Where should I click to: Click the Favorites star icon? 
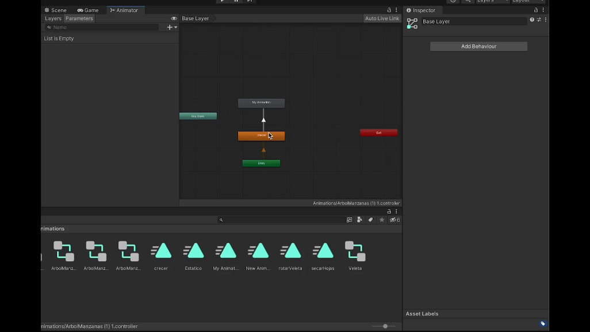(382, 220)
